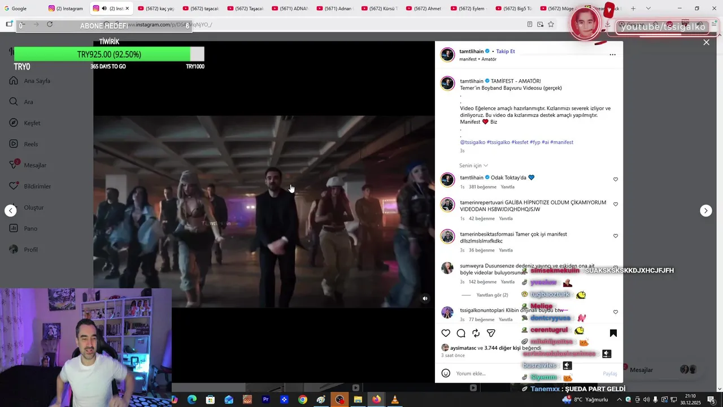The width and height of the screenshot is (723, 407).
Task: Go to next post with right arrow
Action: [x=705, y=210]
